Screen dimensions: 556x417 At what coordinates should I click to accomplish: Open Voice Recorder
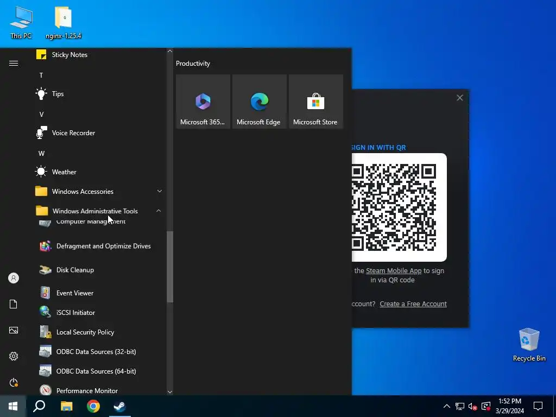(x=99, y=133)
